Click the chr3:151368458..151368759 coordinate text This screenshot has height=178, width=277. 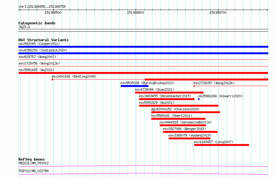(x=42, y=7)
